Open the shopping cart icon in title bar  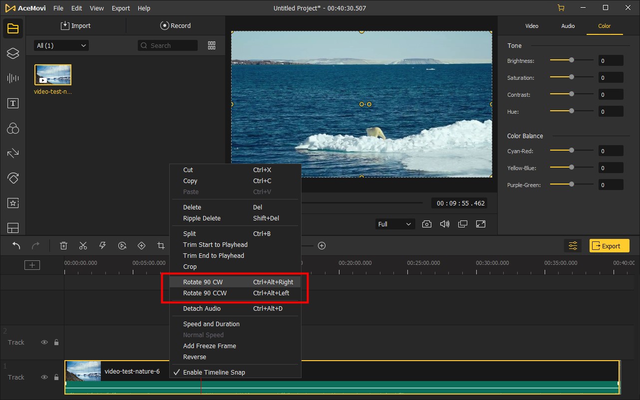pyautogui.click(x=561, y=8)
